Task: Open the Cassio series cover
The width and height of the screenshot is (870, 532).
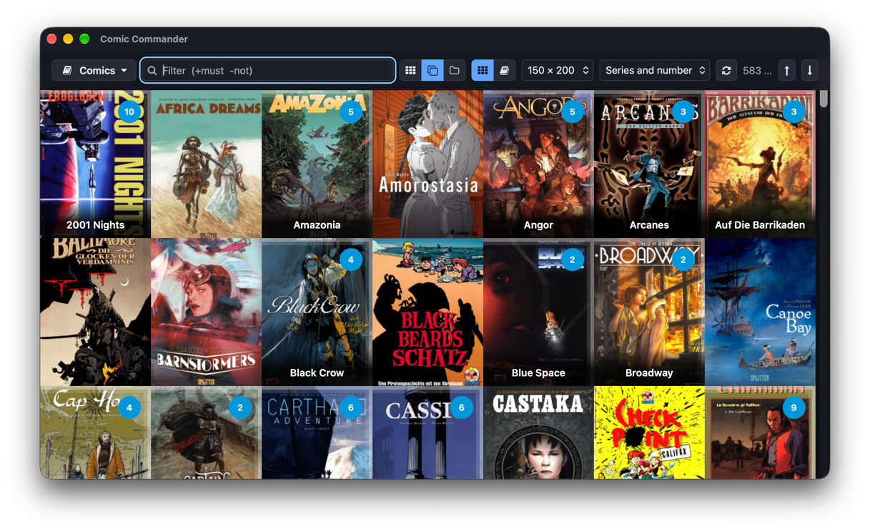Action: pyautogui.click(x=427, y=433)
